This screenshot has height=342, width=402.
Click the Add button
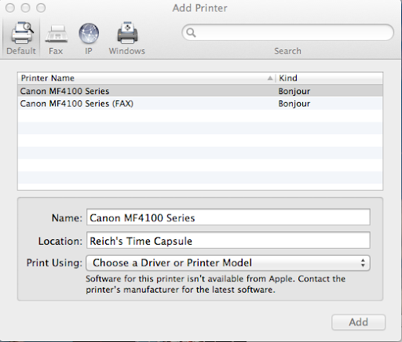pyautogui.click(x=358, y=322)
